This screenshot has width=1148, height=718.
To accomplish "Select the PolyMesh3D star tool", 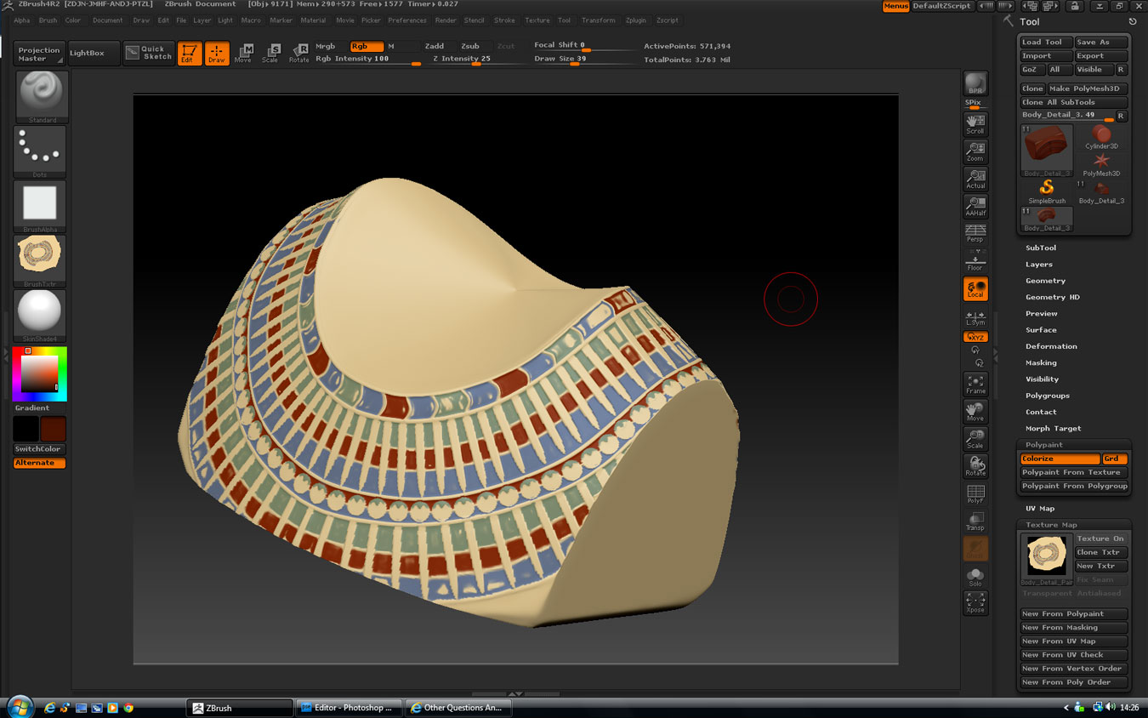I will [1101, 164].
